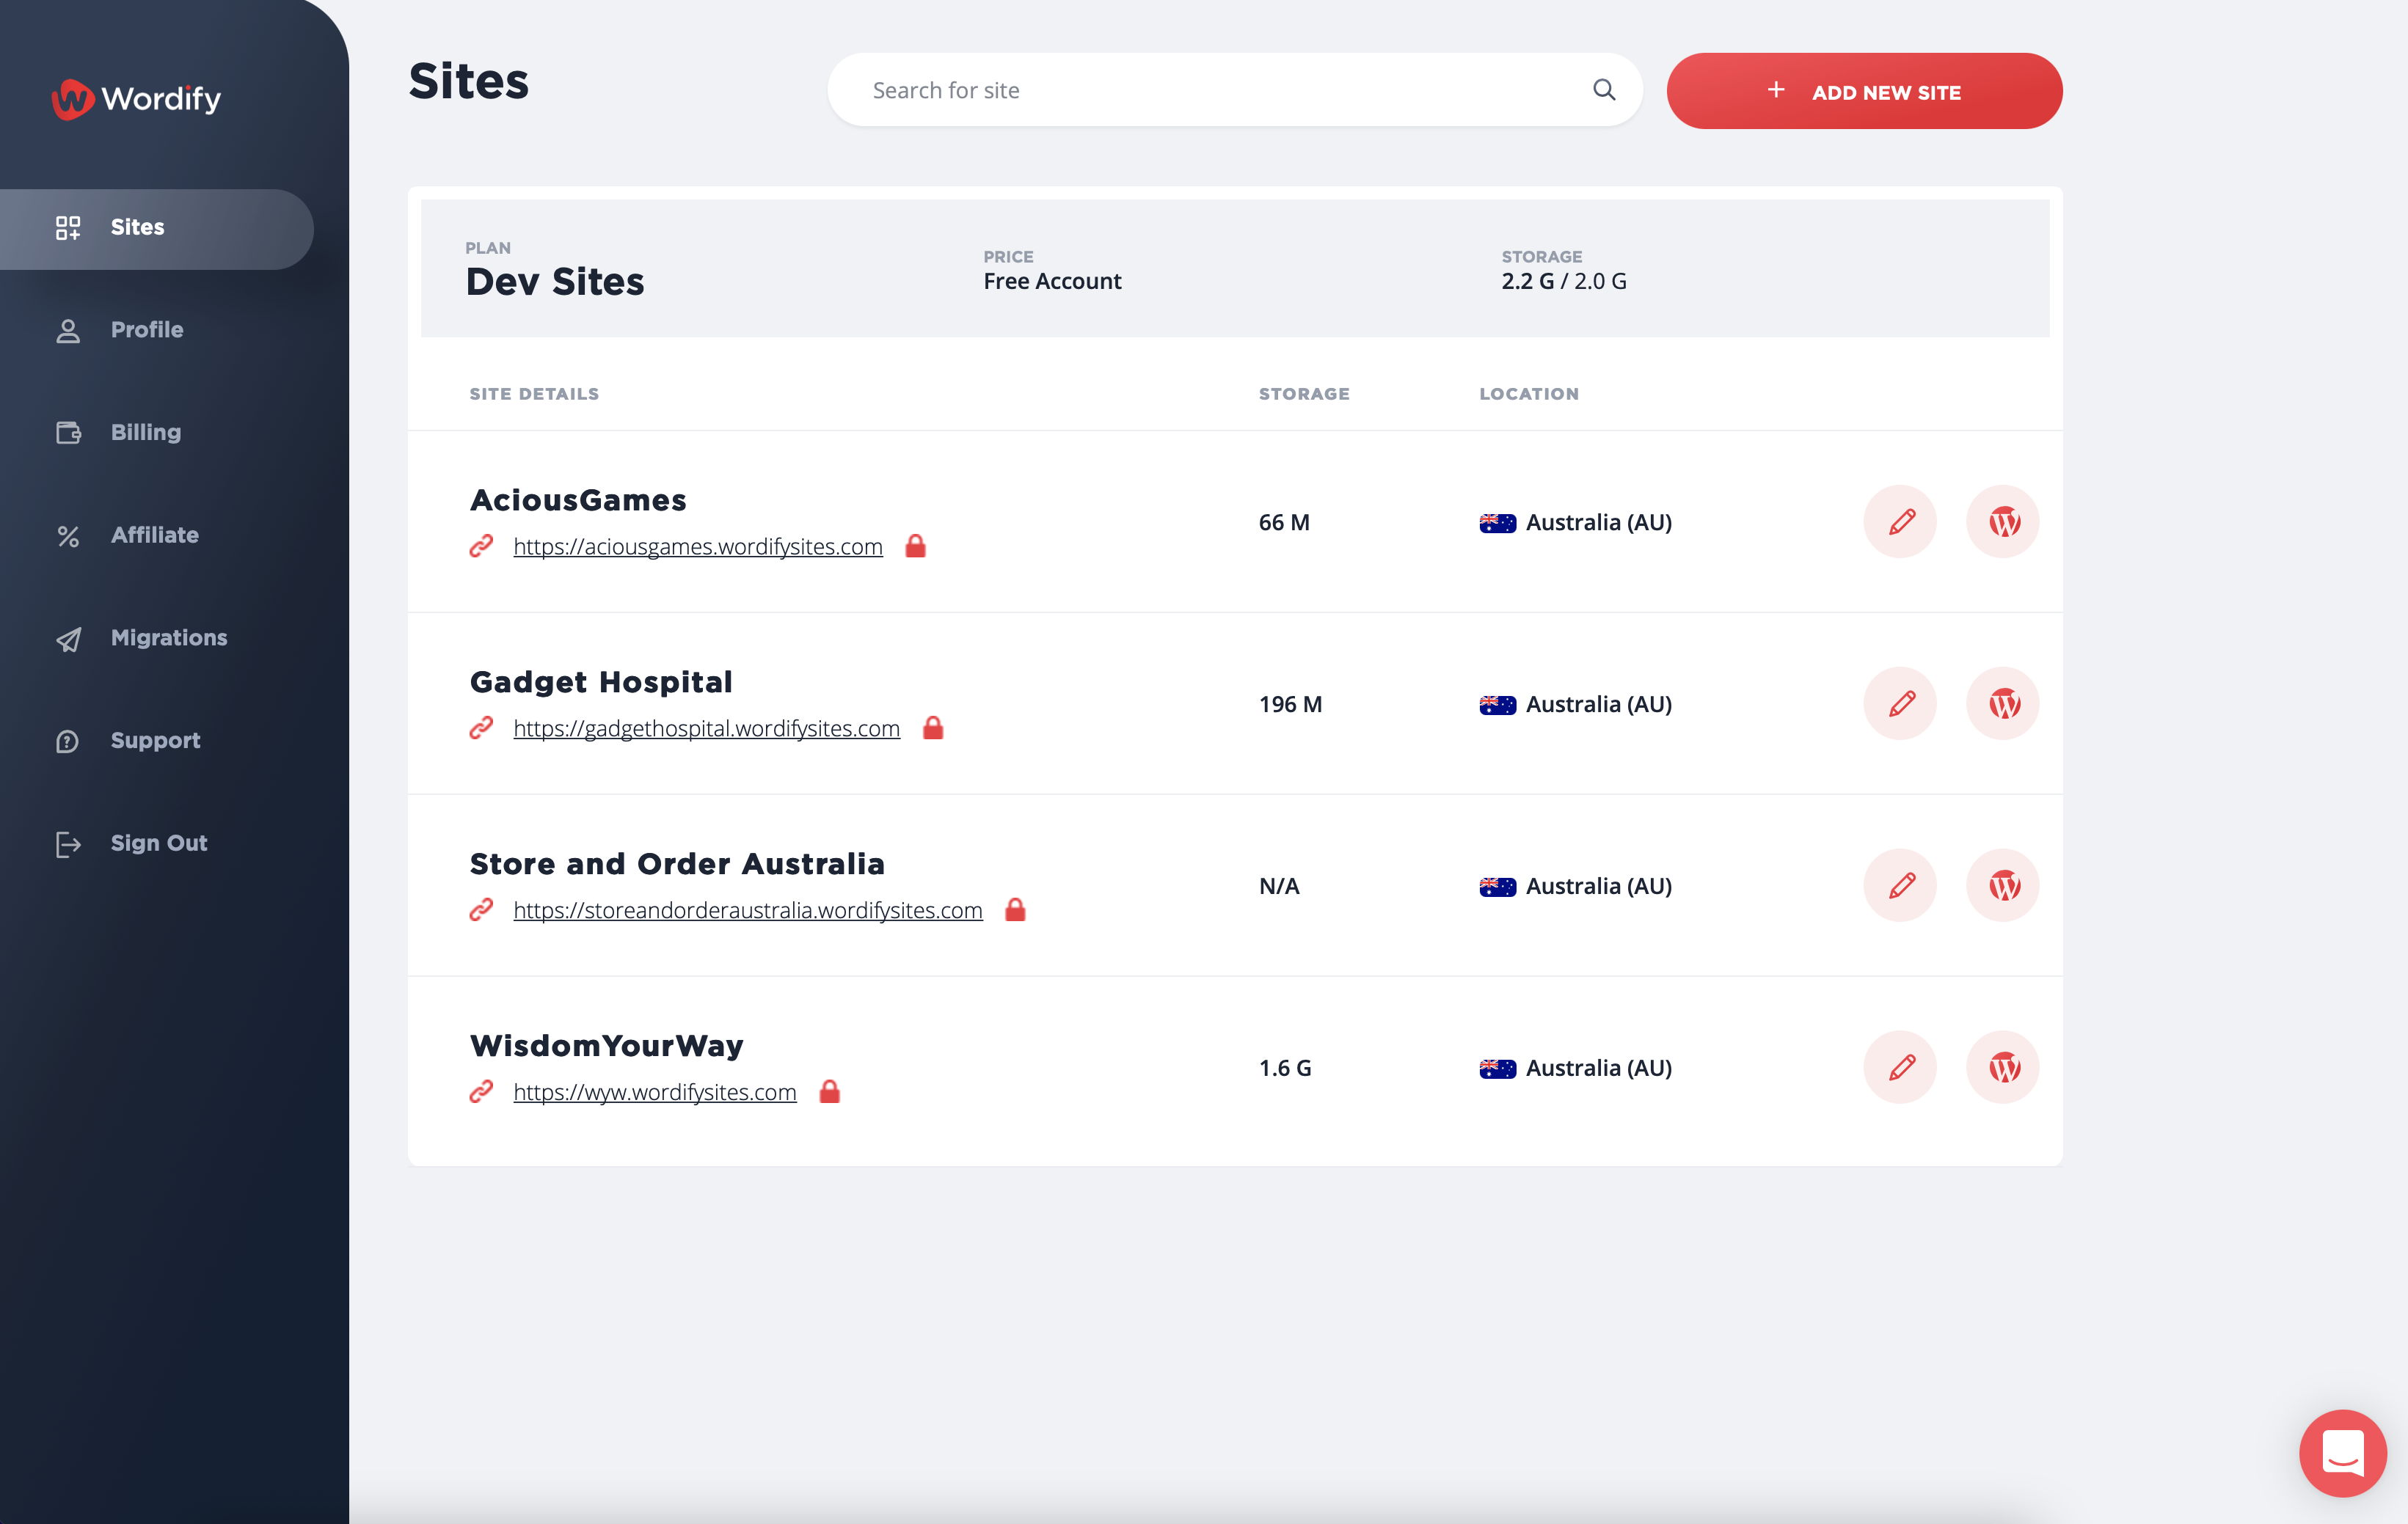Open https://aciousgames.wordifysites.com link
The image size is (2408, 1524).
pyautogui.click(x=698, y=546)
